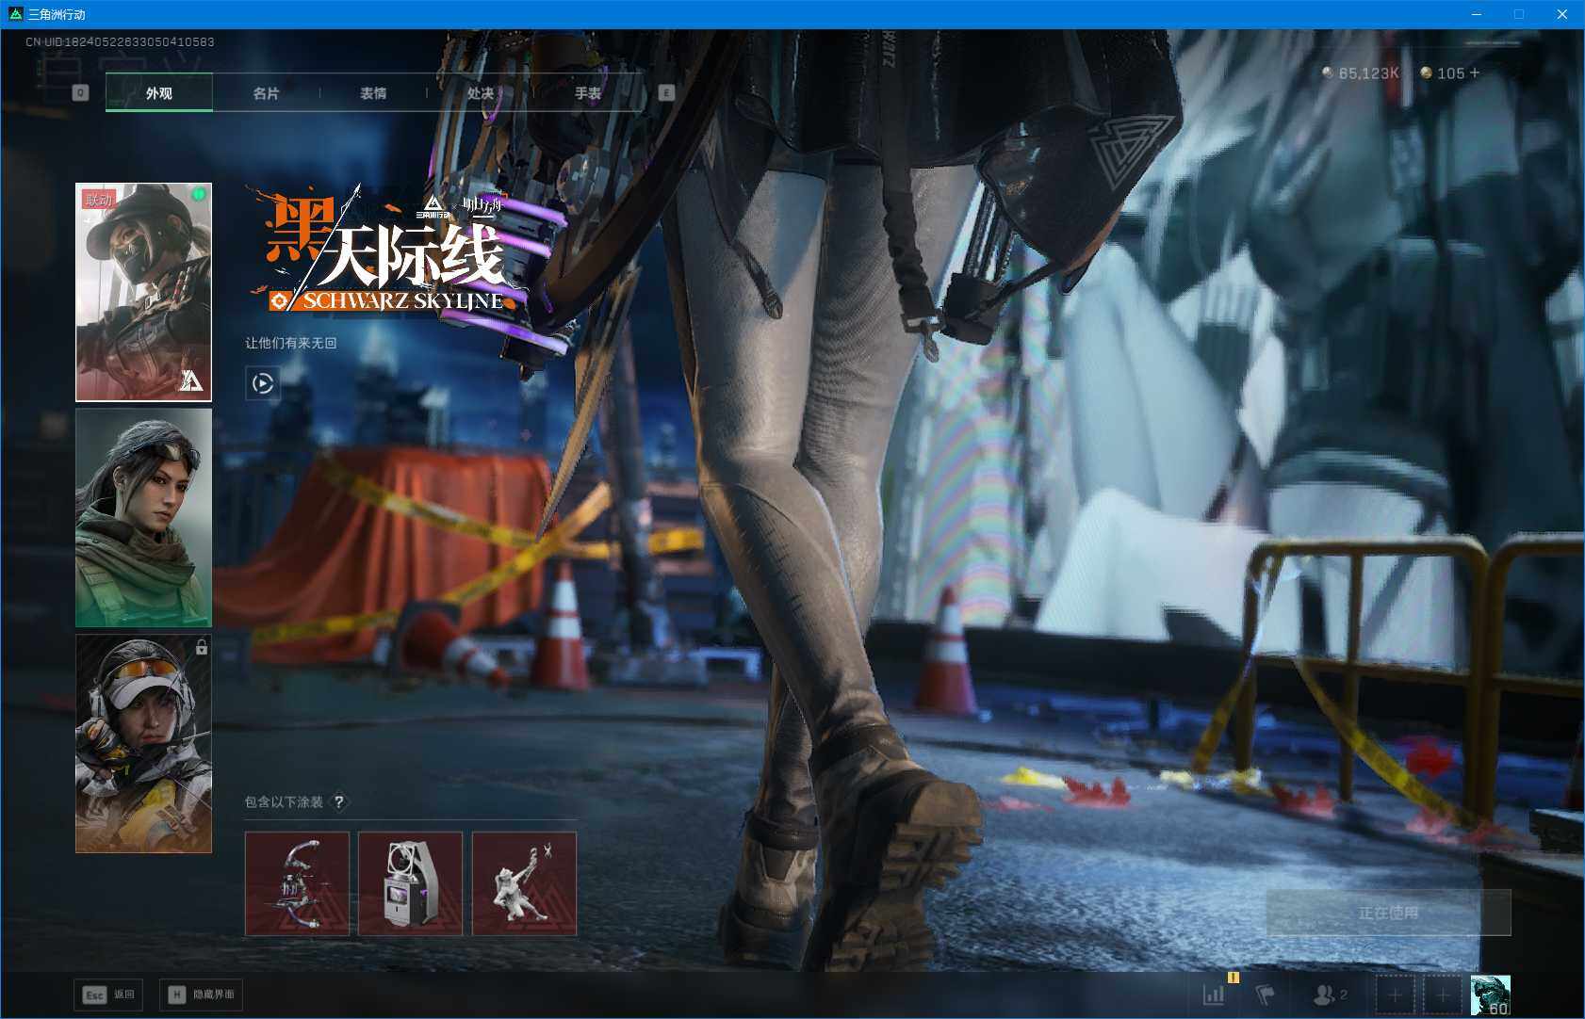This screenshot has height=1019, width=1585.
Task: Add currency using the plus beside 105
Action: coord(1475,73)
